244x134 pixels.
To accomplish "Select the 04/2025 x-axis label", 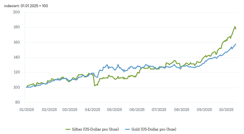I will 93,109.
